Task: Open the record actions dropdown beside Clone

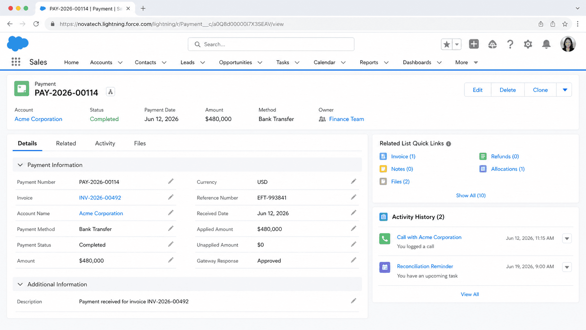Action: coord(565,90)
